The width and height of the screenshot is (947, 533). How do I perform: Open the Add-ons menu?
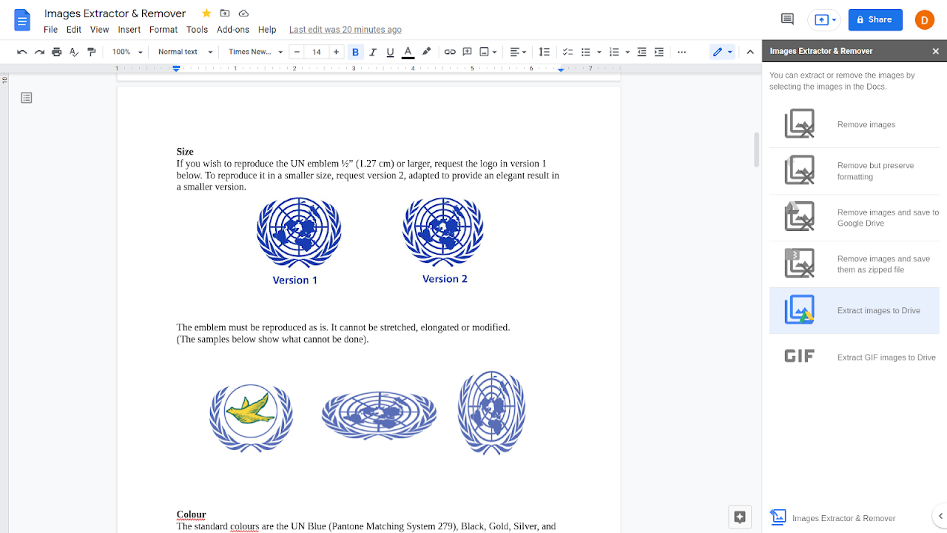point(233,30)
